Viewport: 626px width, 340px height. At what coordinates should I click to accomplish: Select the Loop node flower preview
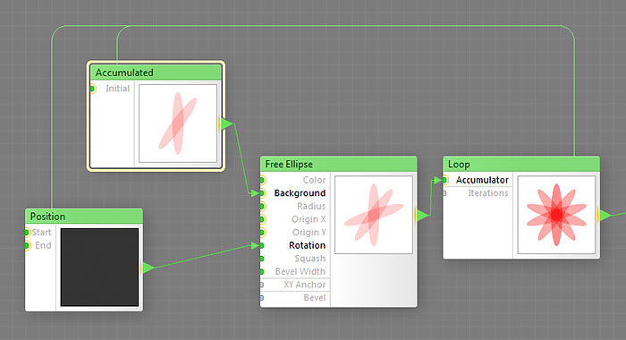556,215
